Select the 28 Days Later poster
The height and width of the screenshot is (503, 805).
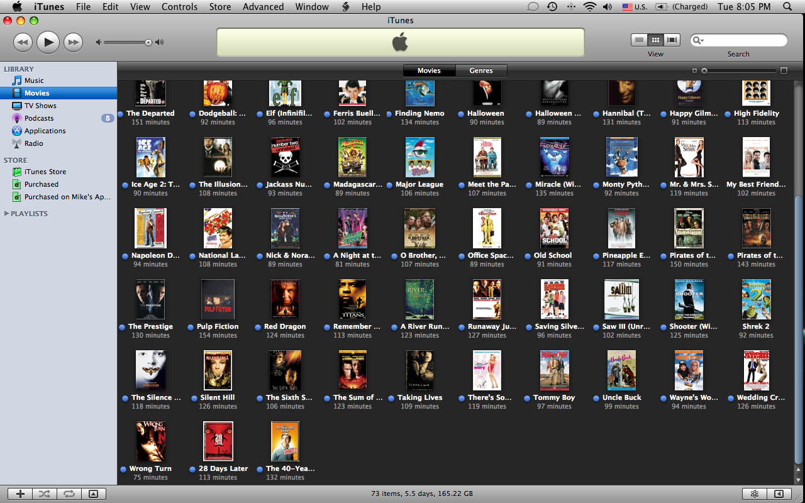[218, 441]
